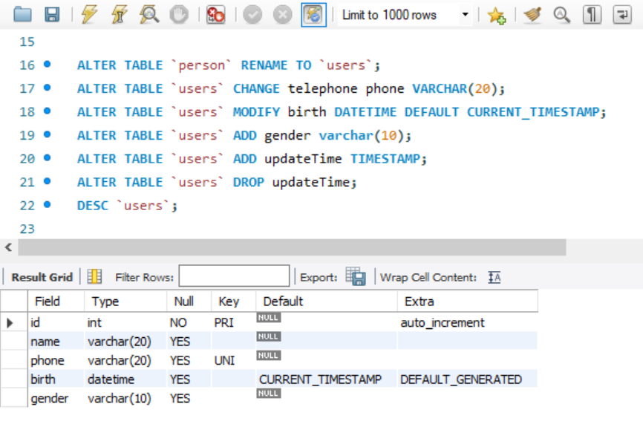Click the 'datetime' type cell
This screenshot has width=643, height=424.
[125, 379]
